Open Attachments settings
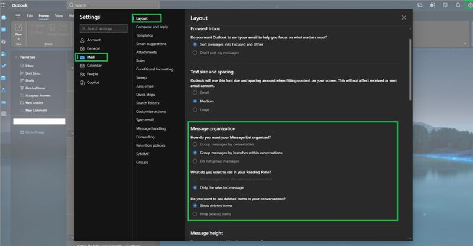 (146, 52)
